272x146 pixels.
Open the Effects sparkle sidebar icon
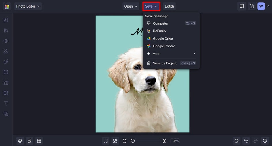tap(6, 51)
